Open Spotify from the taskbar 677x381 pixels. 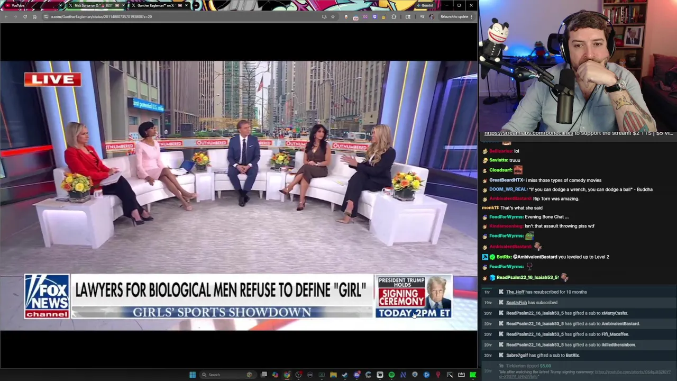[x=391, y=375]
